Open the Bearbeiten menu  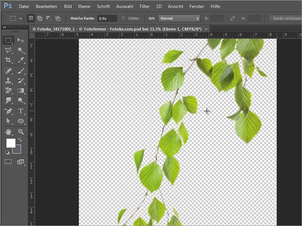tap(46, 6)
